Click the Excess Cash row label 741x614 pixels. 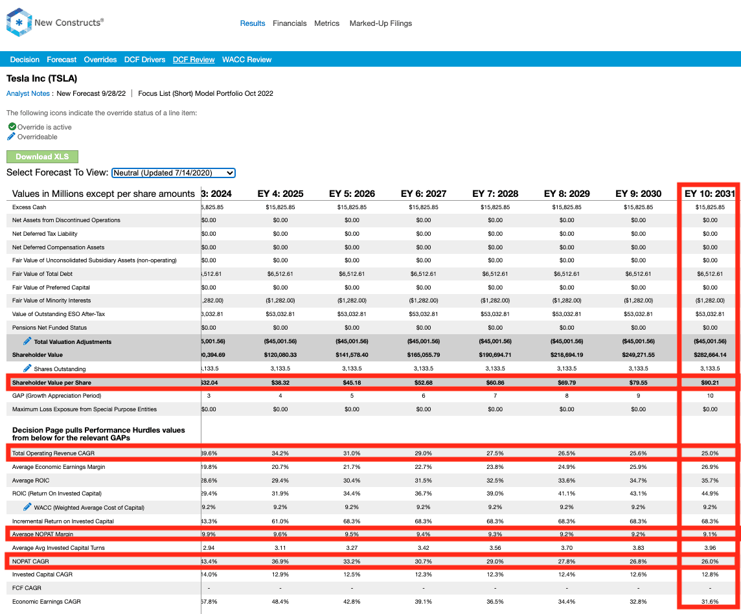[x=29, y=207]
